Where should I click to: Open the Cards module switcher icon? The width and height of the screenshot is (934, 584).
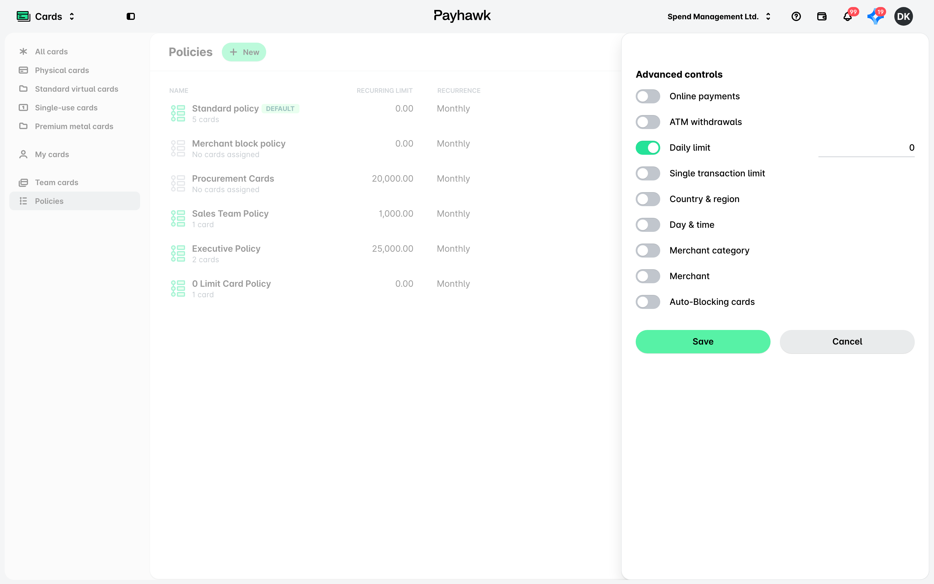click(x=24, y=16)
